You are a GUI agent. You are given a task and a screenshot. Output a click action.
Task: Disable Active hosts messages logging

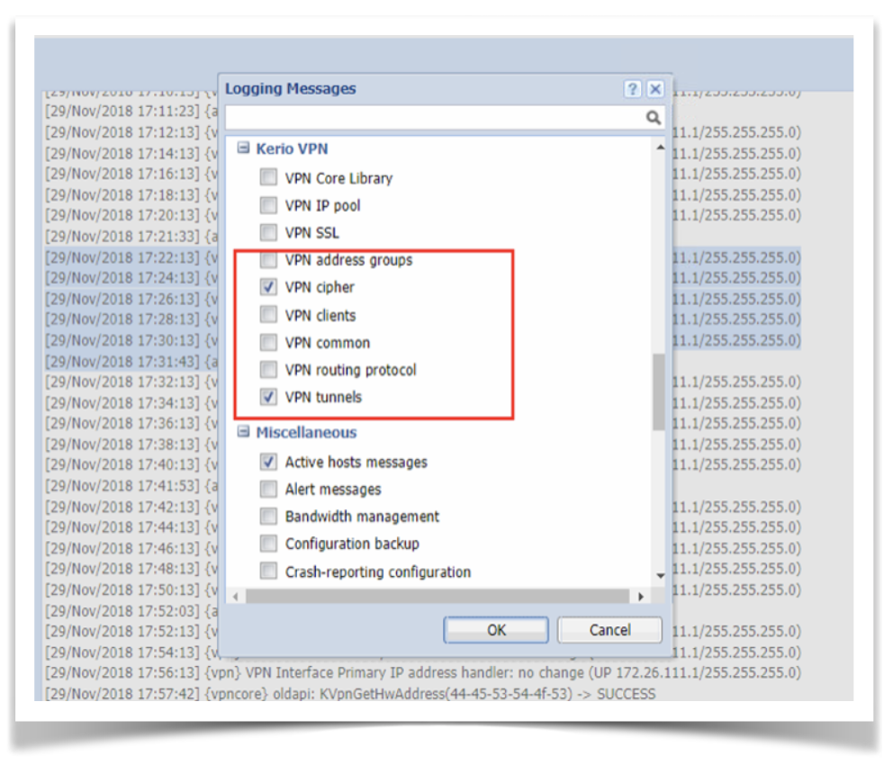pos(268,461)
